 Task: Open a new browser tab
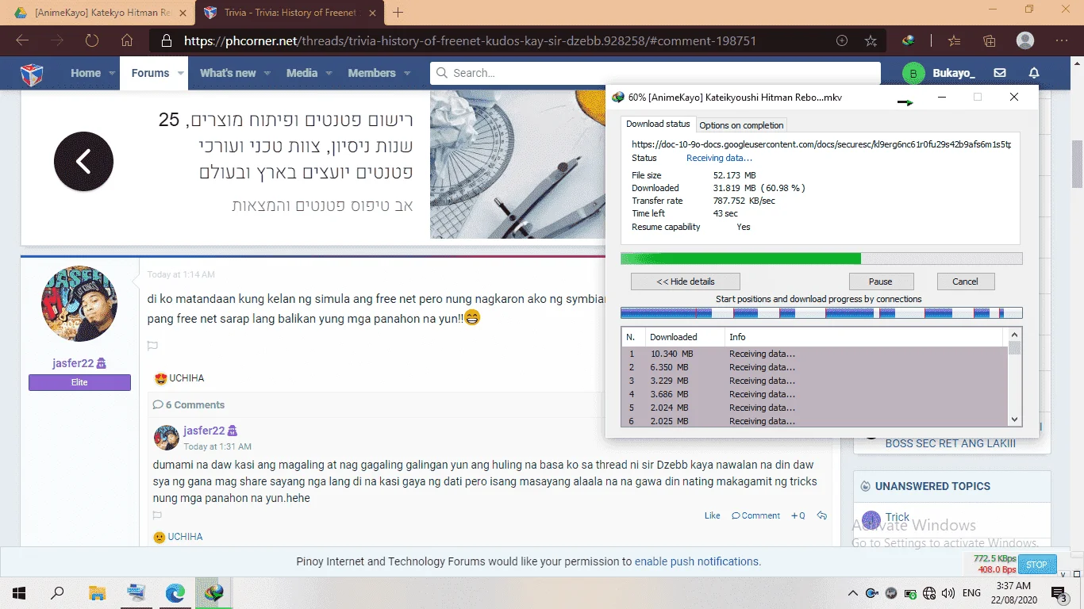coord(398,13)
